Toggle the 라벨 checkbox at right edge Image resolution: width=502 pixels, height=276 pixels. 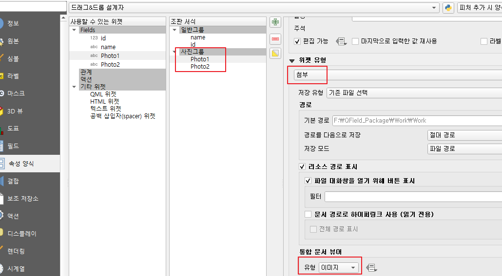484,41
